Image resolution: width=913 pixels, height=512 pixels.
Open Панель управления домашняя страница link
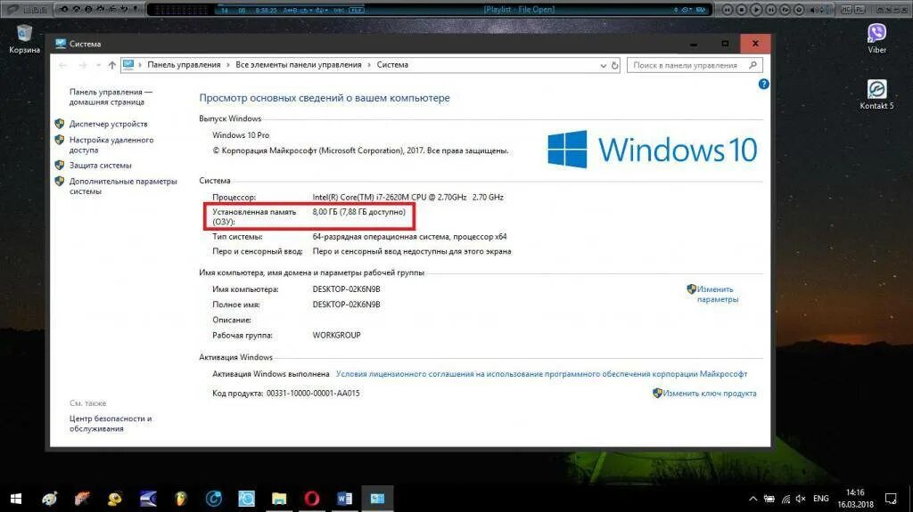pyautogui.click(x=111, y=97)
